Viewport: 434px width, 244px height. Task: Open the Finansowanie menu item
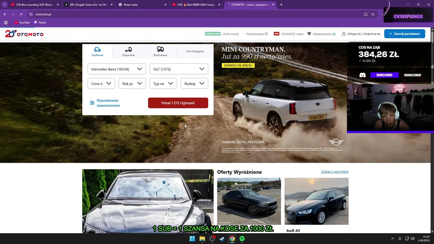coord(255,34)
